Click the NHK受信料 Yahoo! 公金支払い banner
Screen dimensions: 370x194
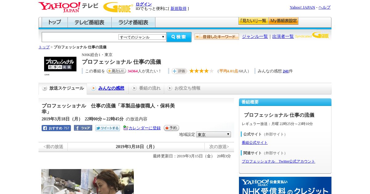pyautogui.click(x=285, y=185)
